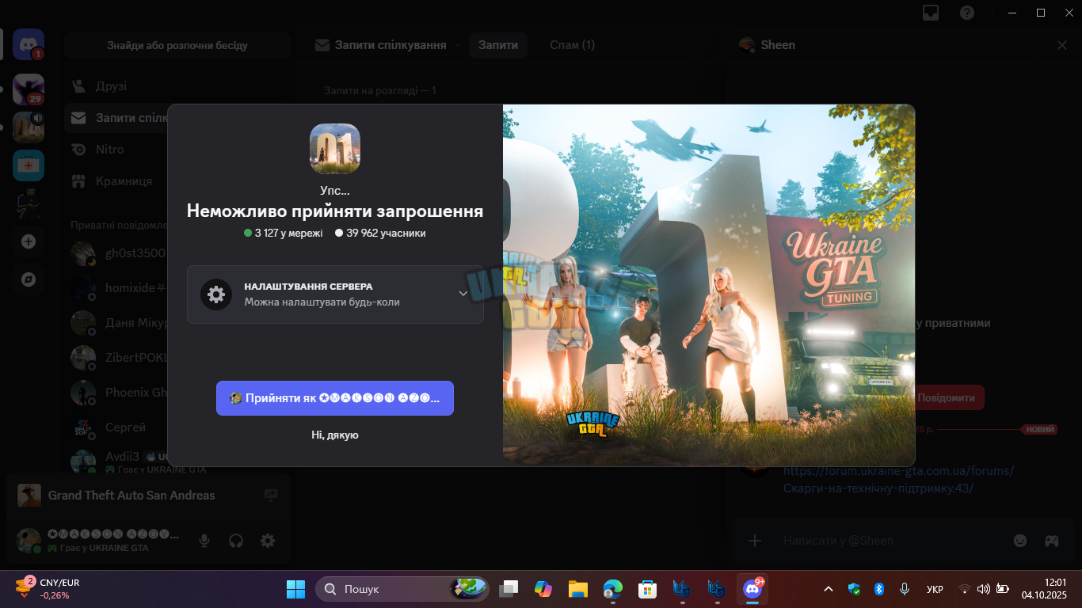Click the Прийняти як accept button

[335, 398]
